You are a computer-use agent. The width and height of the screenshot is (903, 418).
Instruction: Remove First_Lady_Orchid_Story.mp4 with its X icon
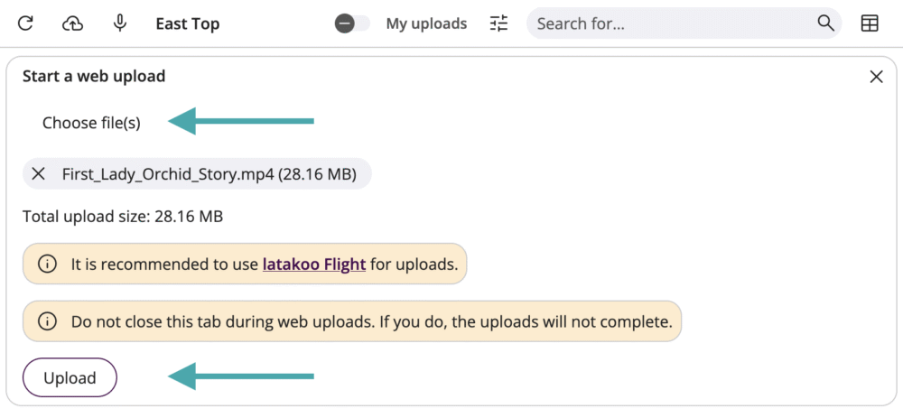(x=38, y=174)
